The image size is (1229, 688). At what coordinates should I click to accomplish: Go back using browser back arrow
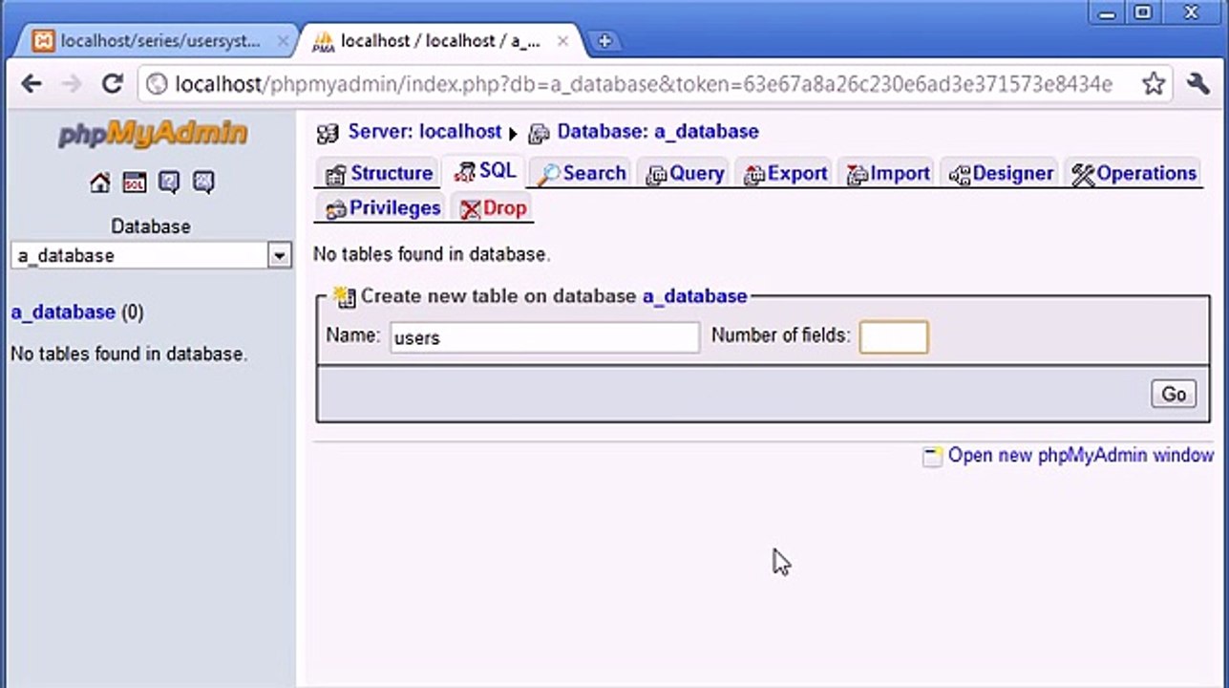click(x=32, y=84)
